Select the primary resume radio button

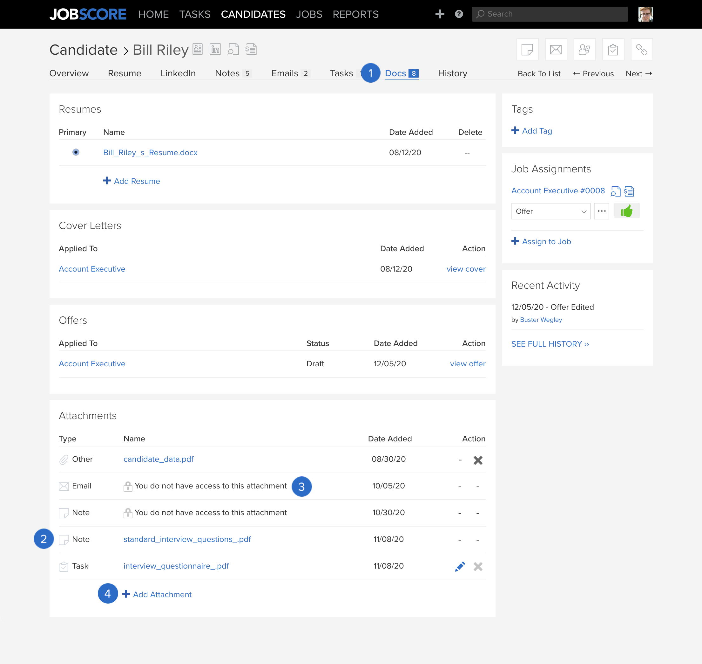(75, 152)
